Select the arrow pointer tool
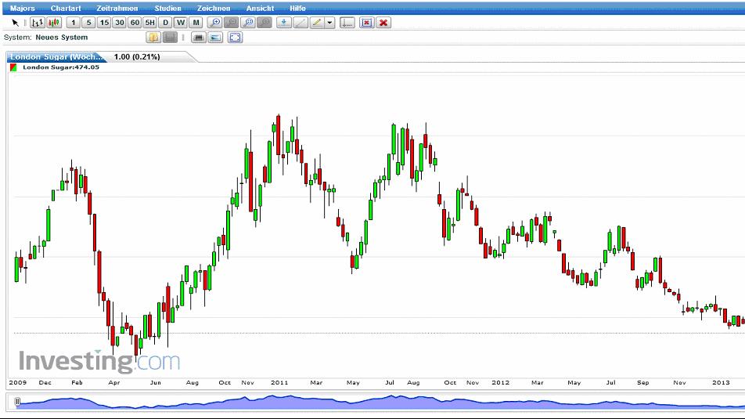The height and width of the screenshot is (419, 745). pos(15,23)
